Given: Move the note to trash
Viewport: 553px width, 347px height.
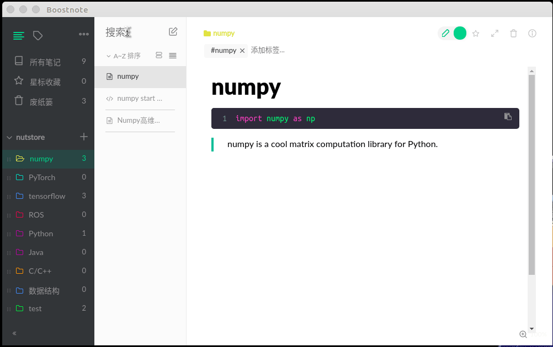Looking at the screenshot, I should [513, 34].
